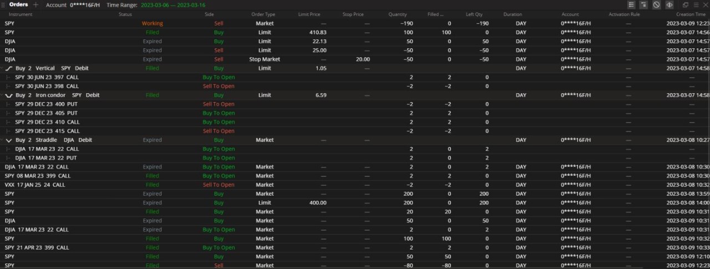Select leg SPY 29 DEC 23 410 CALL

point(47,122)
